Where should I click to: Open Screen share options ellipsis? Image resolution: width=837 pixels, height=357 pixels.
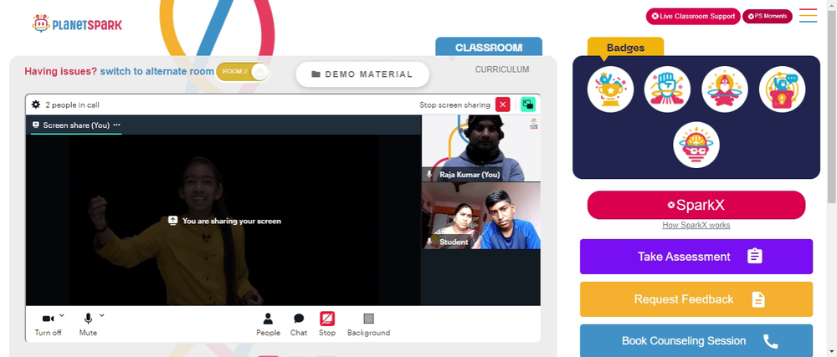(x=117, y=125)
